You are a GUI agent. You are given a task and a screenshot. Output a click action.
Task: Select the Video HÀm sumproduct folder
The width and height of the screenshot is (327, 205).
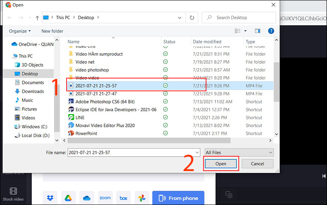click(x=99, y=54)
